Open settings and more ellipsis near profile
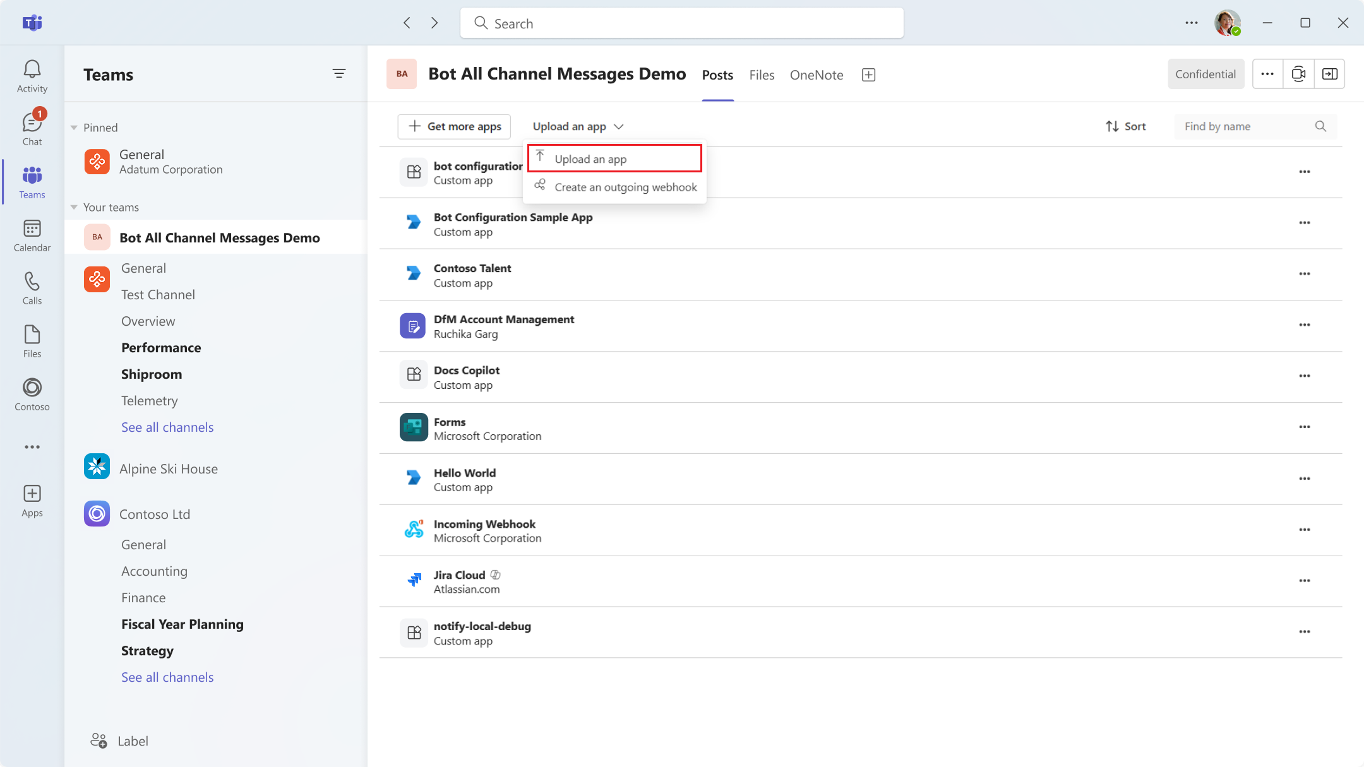The width and height of the screenshot is (1364, 767). coord(1192,23)
